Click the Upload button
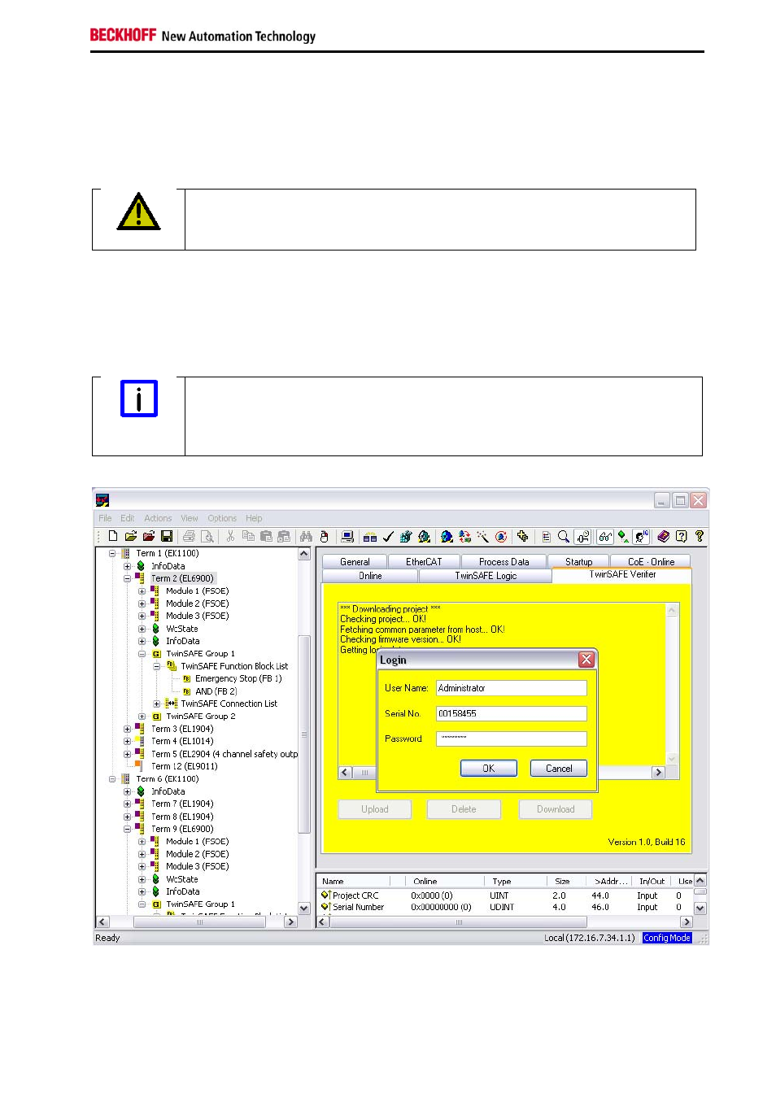This screenshot has width=776, height=1098. [375, 809]
